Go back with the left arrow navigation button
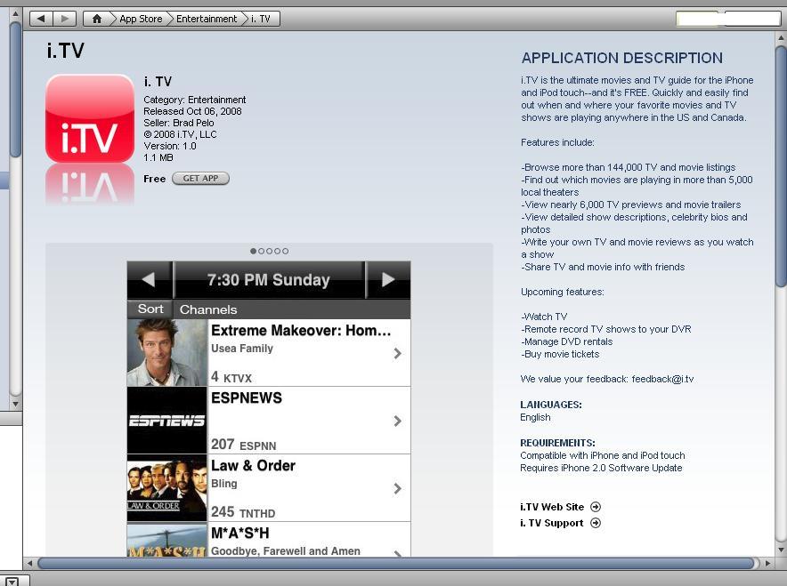The height and width of the screenshot is (586, 787). click(x=41, y=19)
